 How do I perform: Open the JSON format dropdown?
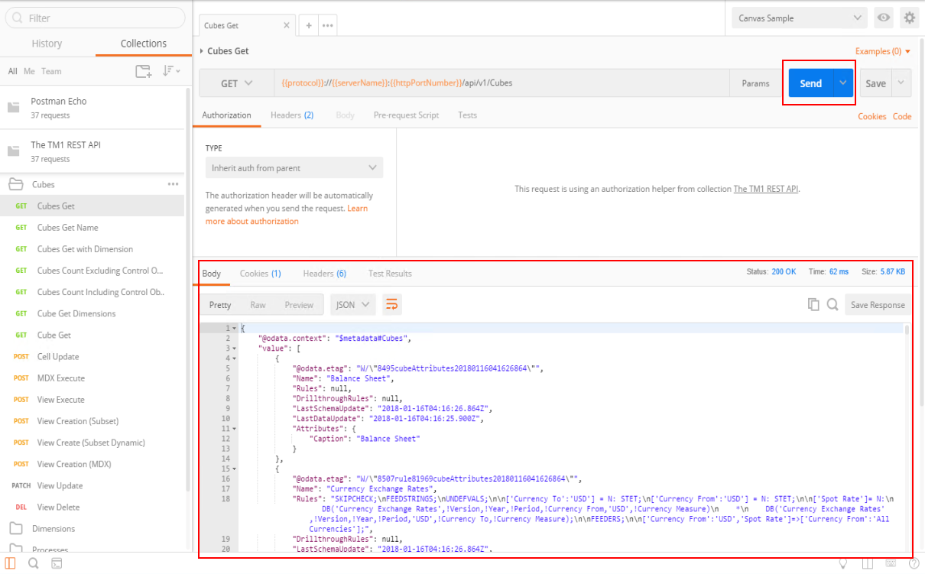pos(353,305)
